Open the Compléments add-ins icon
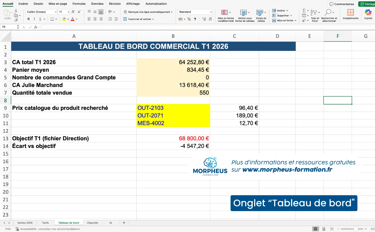The width and height of the screenshot is (375, 232). tap(350, 14)
